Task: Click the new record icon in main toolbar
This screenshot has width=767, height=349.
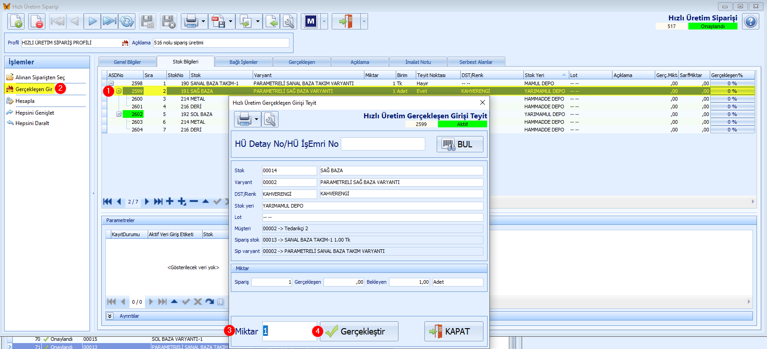Action: point(16,21)
